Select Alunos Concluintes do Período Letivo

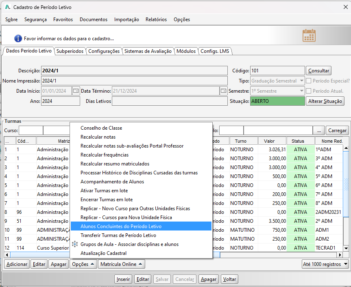[141, 226]
